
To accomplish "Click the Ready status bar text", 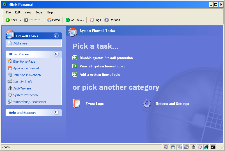I will (x=6, y=147).
